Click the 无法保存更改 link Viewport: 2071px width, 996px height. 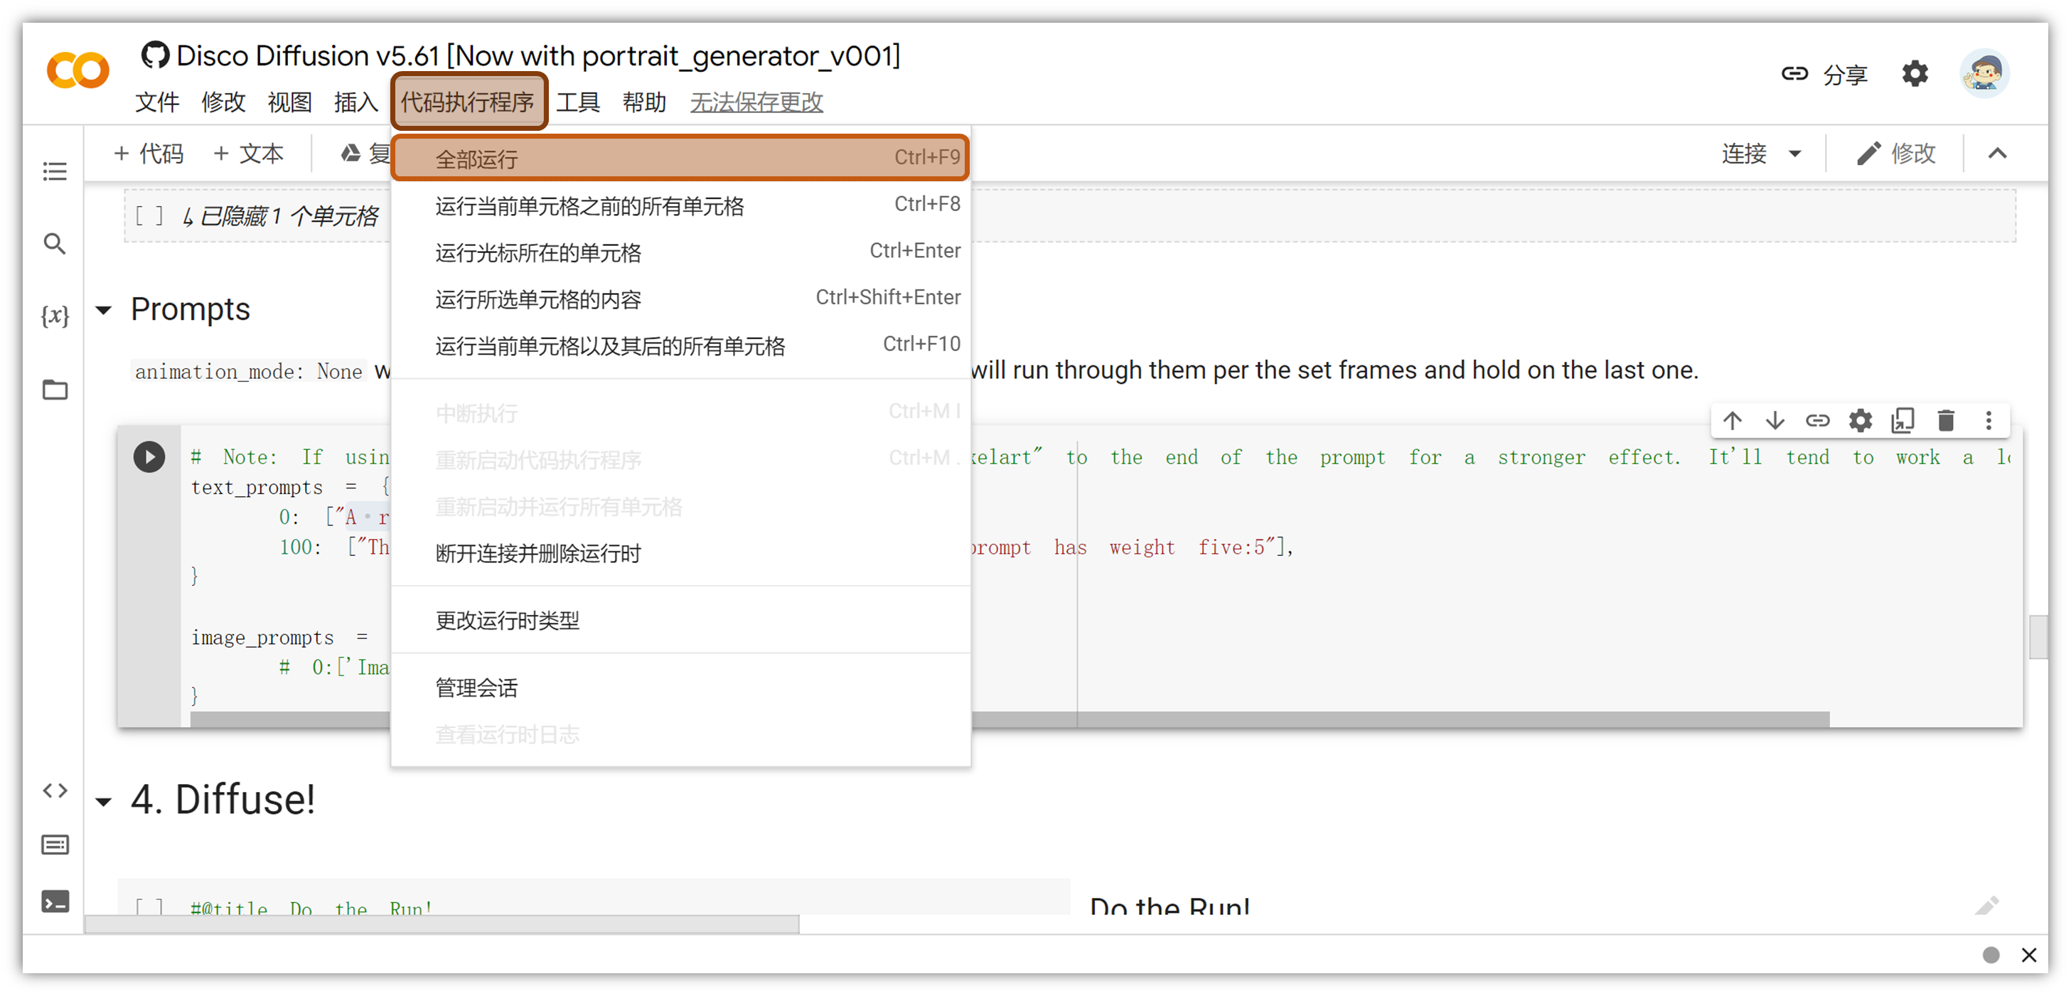[756, 102]
